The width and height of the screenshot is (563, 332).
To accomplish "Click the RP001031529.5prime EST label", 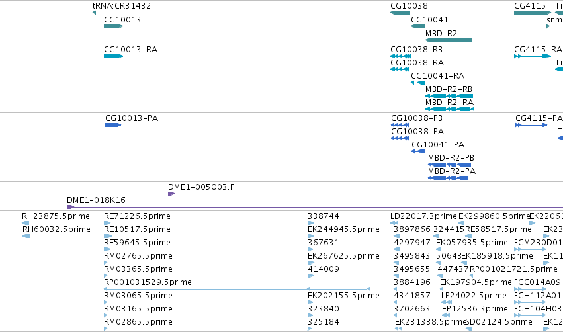I will (x=148, y=282).
